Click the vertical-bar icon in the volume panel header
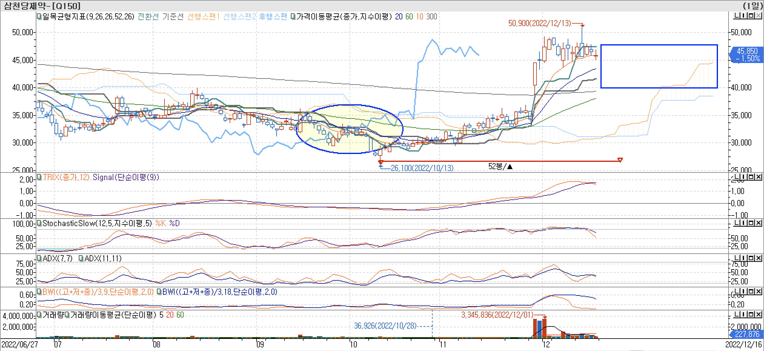 (x=743, y=314)
